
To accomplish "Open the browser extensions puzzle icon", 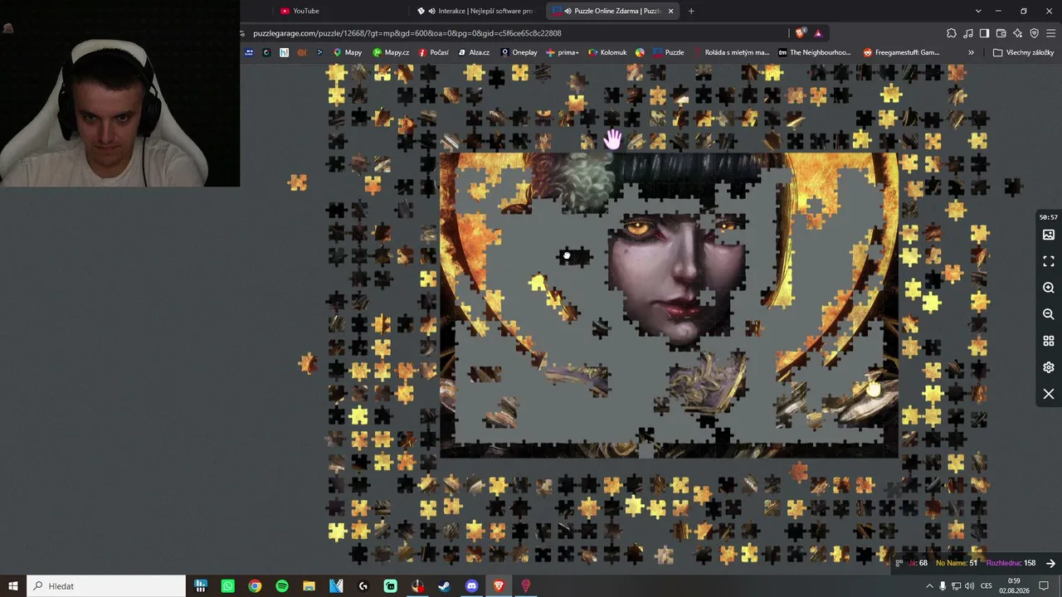I will tap(952, 33).
